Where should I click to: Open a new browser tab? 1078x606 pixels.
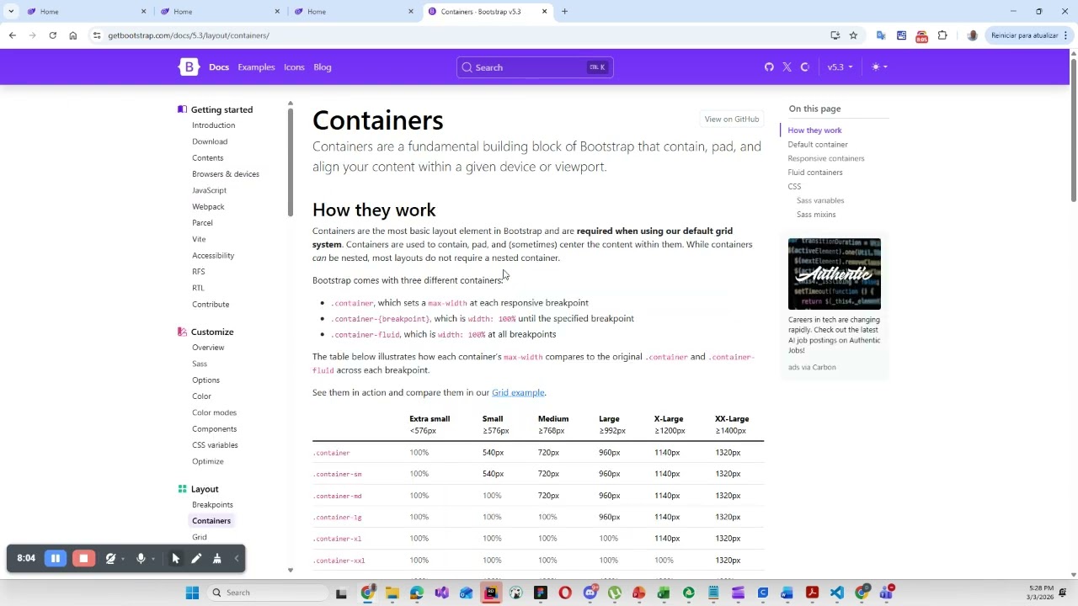pos(564,12)
